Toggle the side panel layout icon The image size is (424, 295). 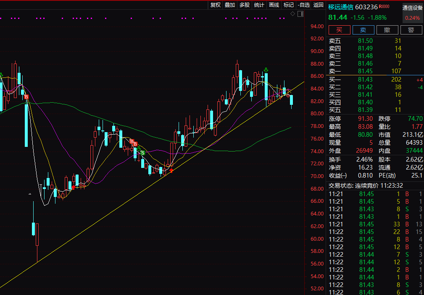pos(300,14)
